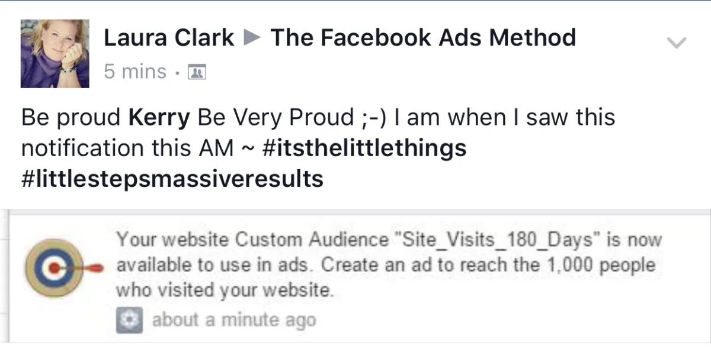Click the tagged name Kerry
The height and width of the screenshot is (355, 711).
click(159, 118)
